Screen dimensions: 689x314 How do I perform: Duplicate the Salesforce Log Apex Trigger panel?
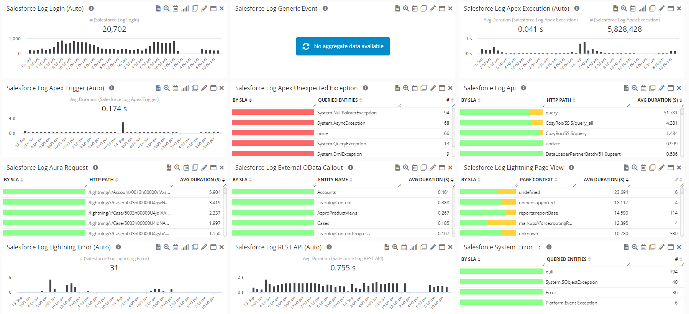(195, 88)
